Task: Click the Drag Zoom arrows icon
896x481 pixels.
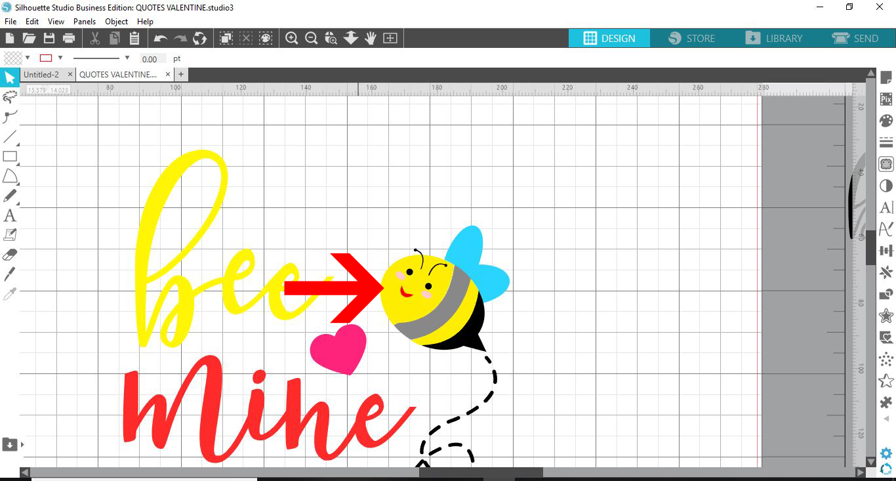Action: tap(351, 39)
